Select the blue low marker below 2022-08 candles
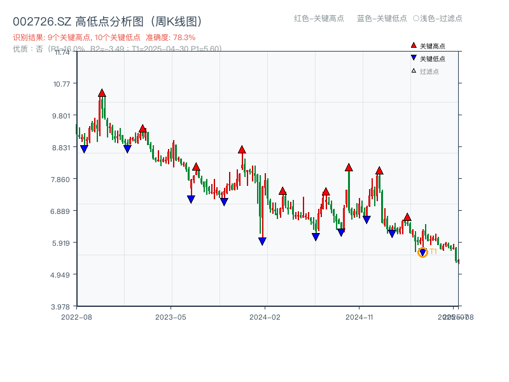 (x=85, y=148)
